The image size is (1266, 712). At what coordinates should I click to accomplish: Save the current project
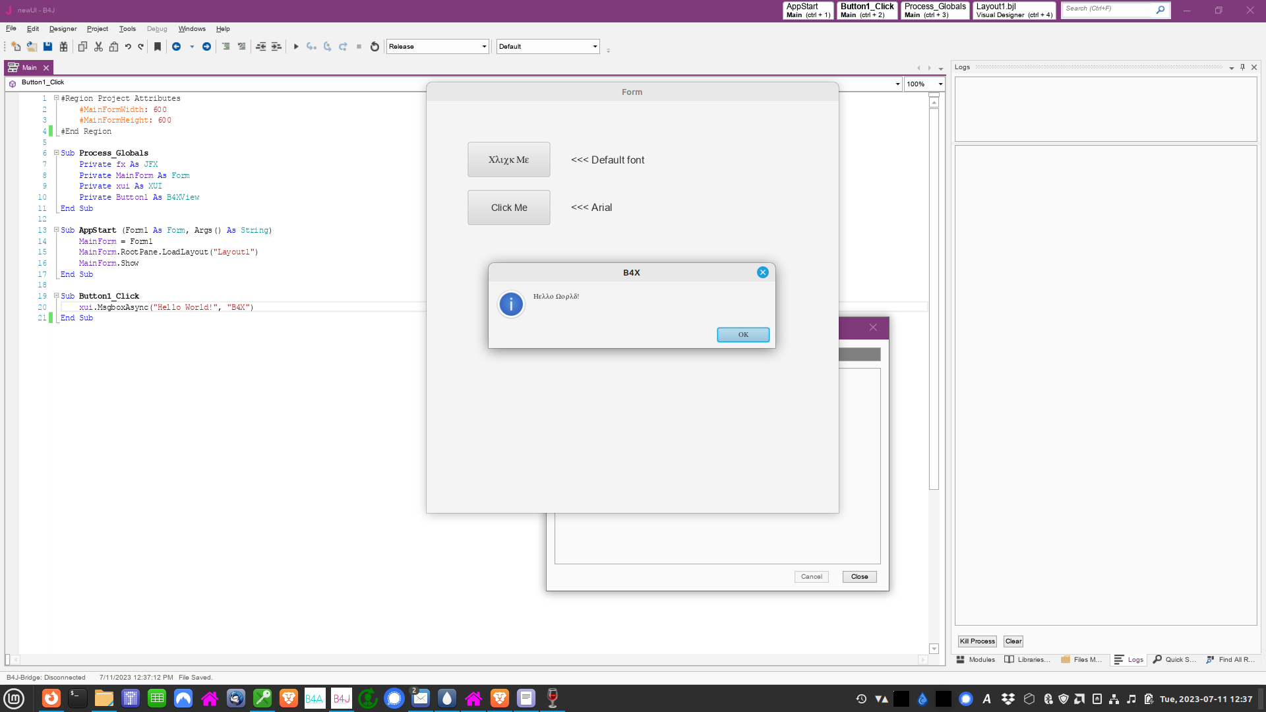(x=47, y=46)
